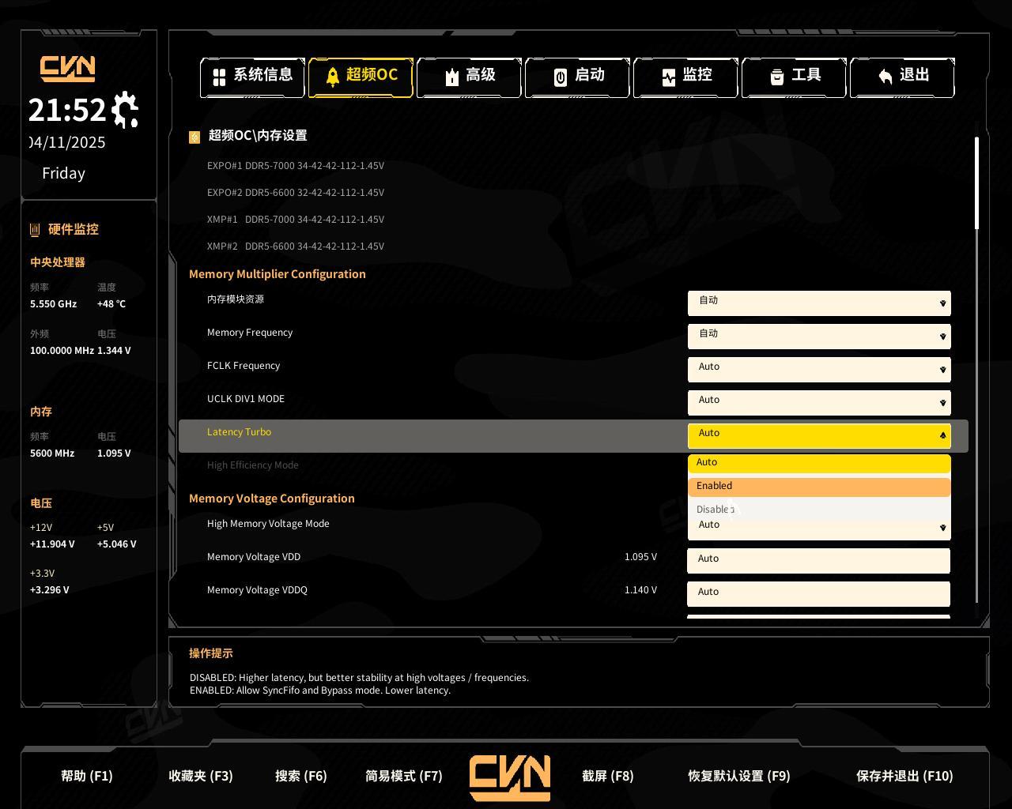Expand the 内存模块资源 dropdown
This screenshot has height=809, width=1012.
[x=819, y=303]
